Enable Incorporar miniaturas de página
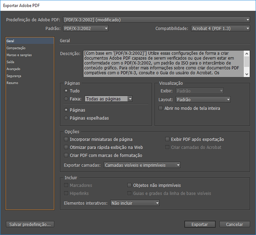256x235 pixels. tap(66, 139)
